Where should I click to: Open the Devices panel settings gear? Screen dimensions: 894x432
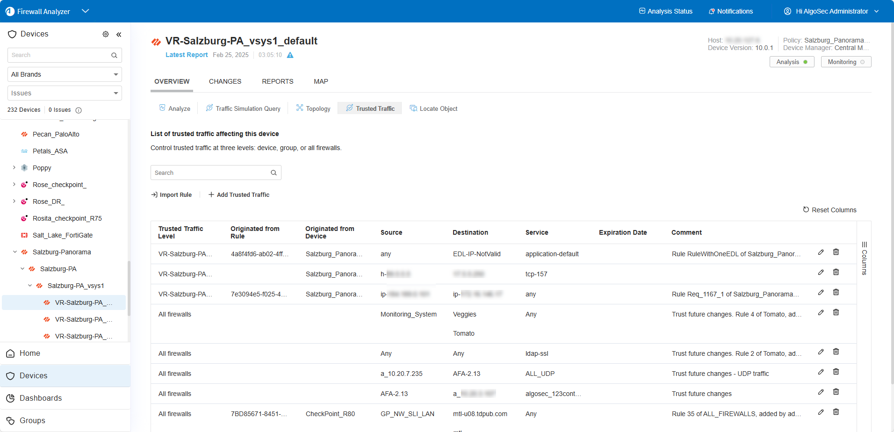106,34
